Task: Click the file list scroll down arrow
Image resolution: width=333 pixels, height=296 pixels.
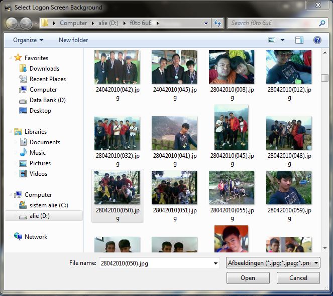Action: click(x=325, y=248)
